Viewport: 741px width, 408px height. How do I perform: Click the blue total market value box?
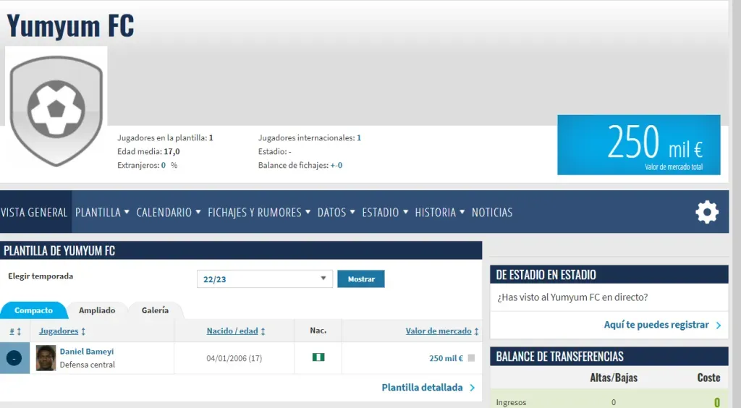point(638,145)
